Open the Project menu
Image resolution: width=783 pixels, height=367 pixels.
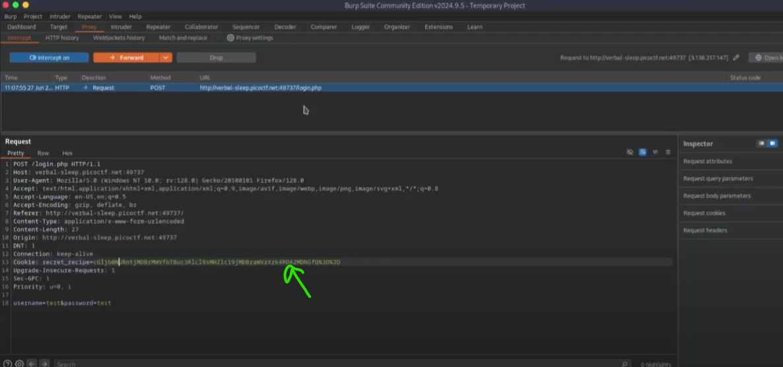click(x=33, y=17)
